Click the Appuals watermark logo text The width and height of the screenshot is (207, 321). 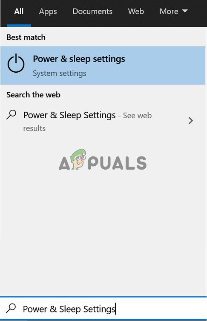click(103, 162)
